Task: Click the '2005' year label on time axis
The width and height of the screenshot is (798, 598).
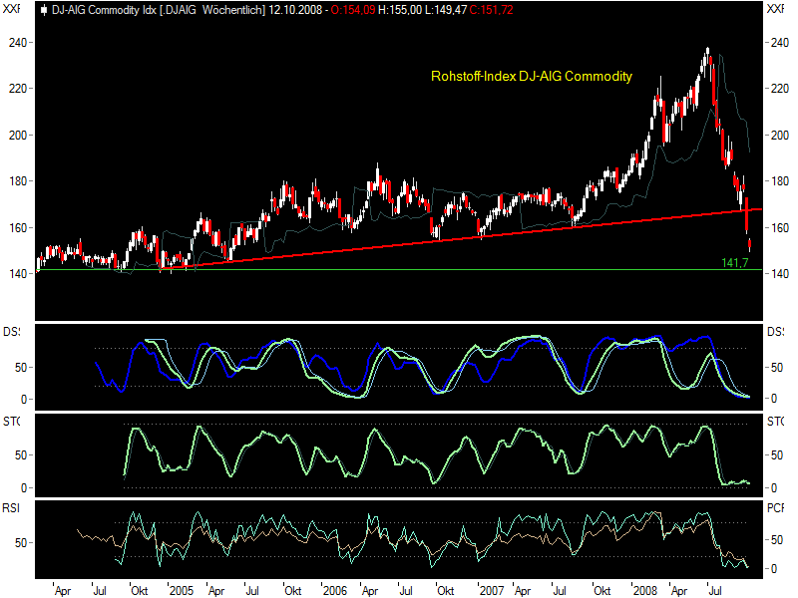Action: tap(182, 591)
